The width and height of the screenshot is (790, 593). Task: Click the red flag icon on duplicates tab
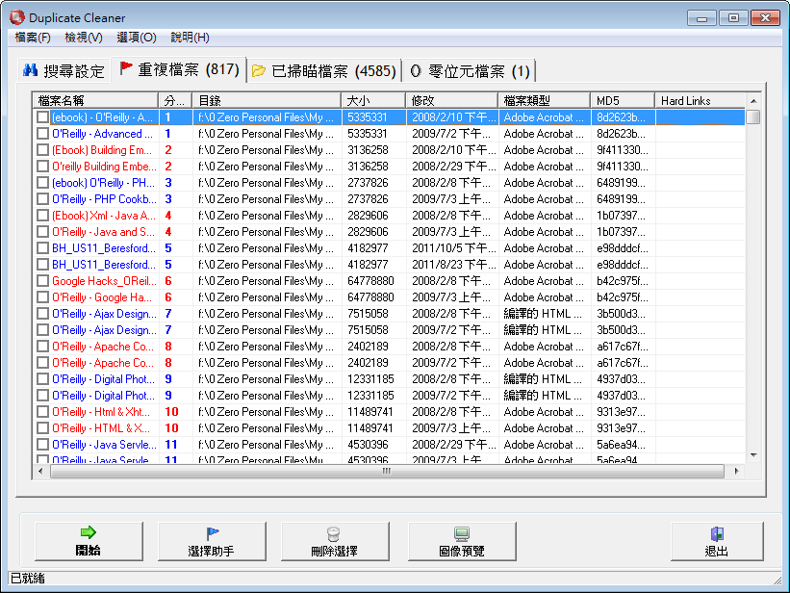point(126,68)
